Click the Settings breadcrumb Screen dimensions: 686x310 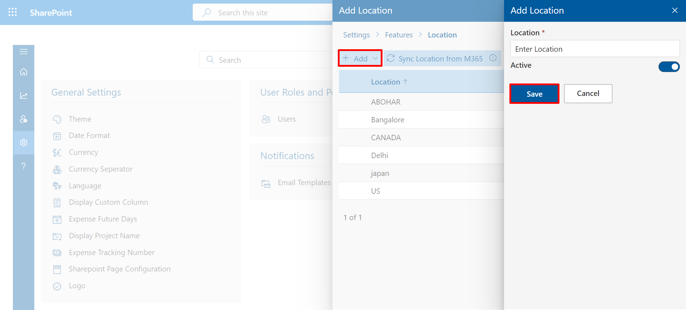pyautogui.click(x=356, y=35)
